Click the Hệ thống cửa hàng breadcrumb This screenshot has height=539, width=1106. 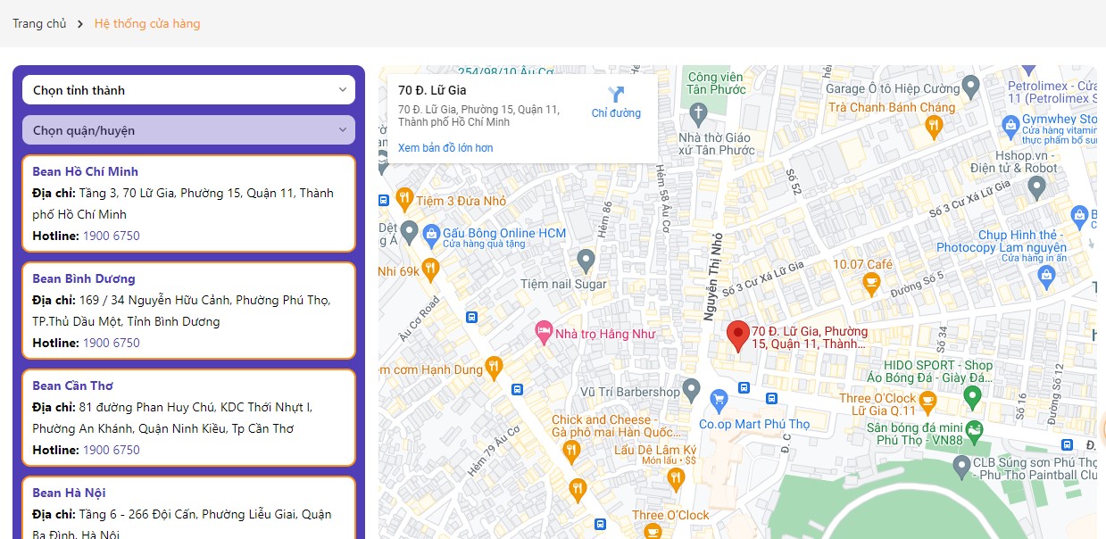147,23
